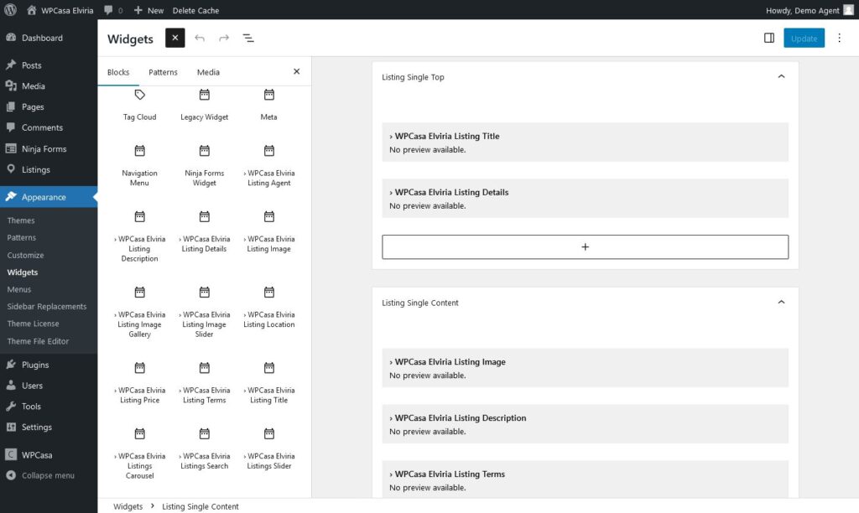Switch to the Media tab

click(x=208, y=72)
